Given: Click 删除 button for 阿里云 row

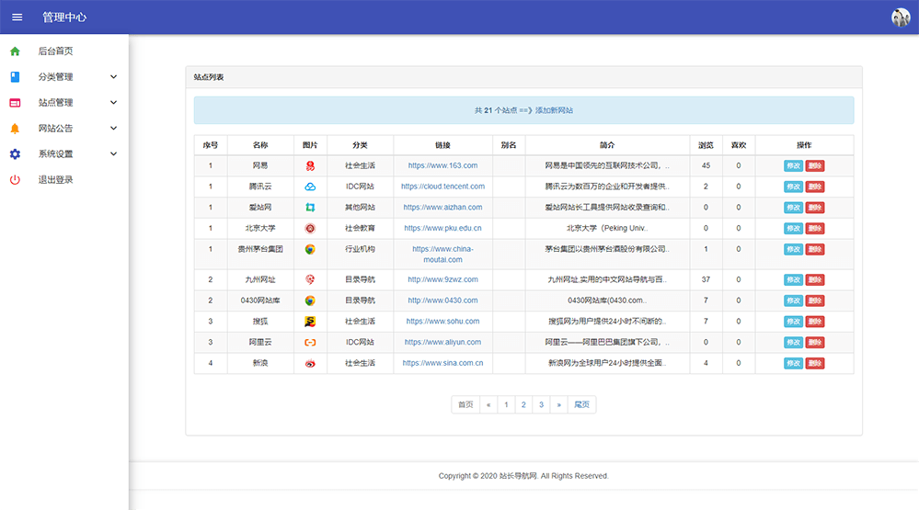Looking at the screenshot, I should click(x=815, y=343).
